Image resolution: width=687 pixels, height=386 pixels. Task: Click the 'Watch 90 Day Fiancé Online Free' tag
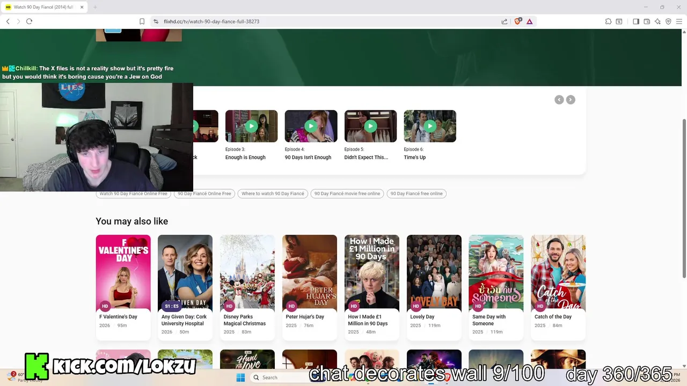[x=133, y=194]
